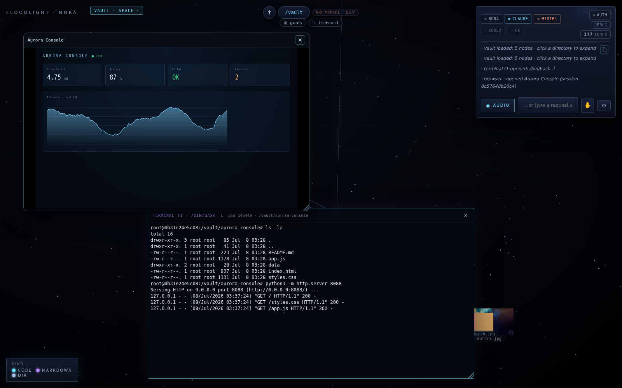Open the 177 TOOLS list
This screenshot has width=622, height=388.
point(595,35)
